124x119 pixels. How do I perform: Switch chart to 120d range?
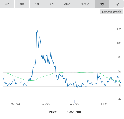(85, 4)
